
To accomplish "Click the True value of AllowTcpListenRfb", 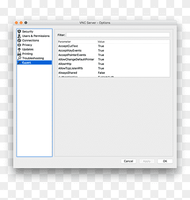I will (x=101, y=68).
